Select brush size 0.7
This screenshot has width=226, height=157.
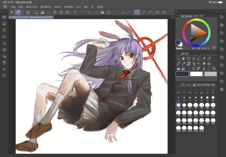178,91
